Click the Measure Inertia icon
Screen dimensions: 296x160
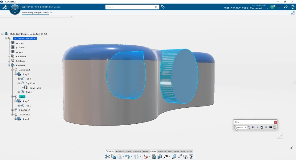click(x=146, y=157)
